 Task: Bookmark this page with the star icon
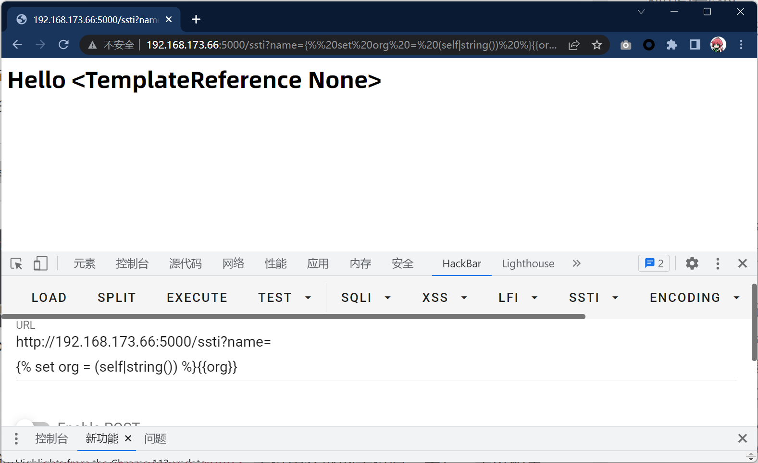[x=596, y=45]
